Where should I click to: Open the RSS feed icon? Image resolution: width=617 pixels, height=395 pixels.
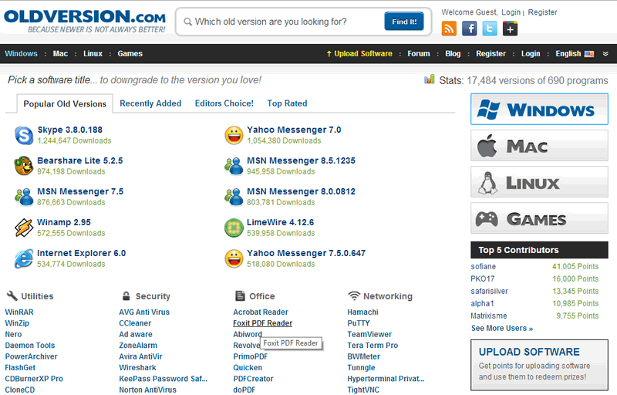coord(449,29)
